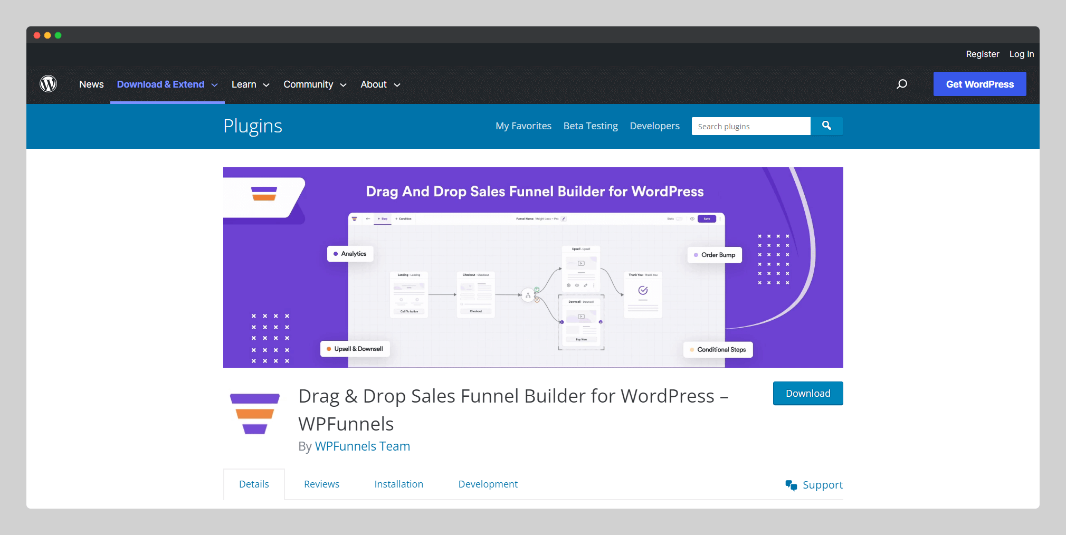
Task: Click the Log In link
Action: (x=1021, y=54)
